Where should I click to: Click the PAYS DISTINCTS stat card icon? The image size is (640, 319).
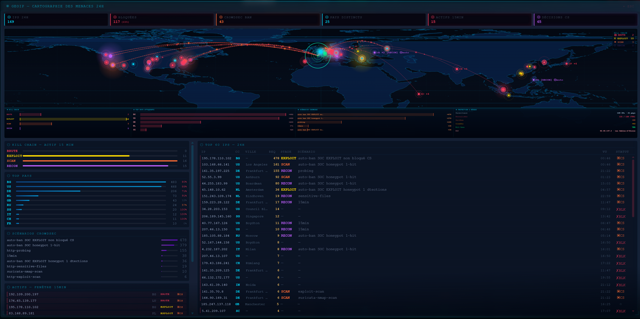point(327,17)
